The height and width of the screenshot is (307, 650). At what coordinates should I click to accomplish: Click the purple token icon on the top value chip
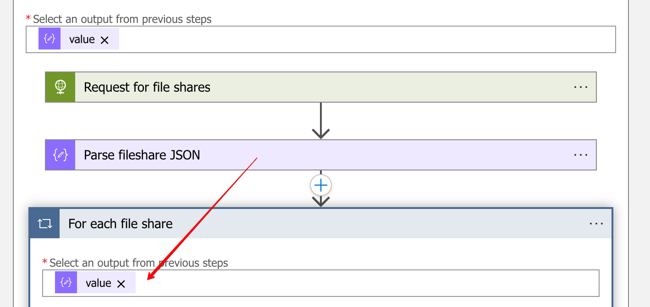[50, 38]
